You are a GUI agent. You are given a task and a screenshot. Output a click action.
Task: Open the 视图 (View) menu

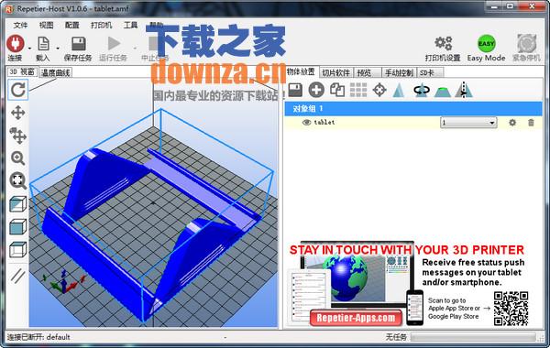(46, 25)
